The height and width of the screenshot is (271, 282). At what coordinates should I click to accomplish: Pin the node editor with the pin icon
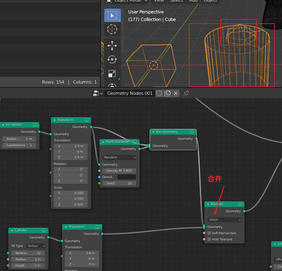[186, 94]
